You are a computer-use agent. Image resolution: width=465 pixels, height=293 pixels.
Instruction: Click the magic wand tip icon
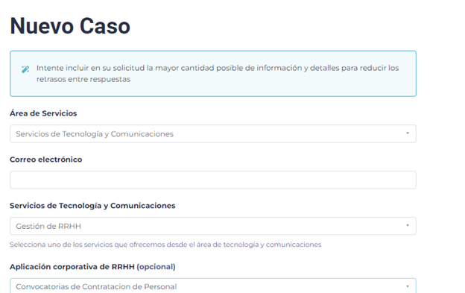coord(25,69)
